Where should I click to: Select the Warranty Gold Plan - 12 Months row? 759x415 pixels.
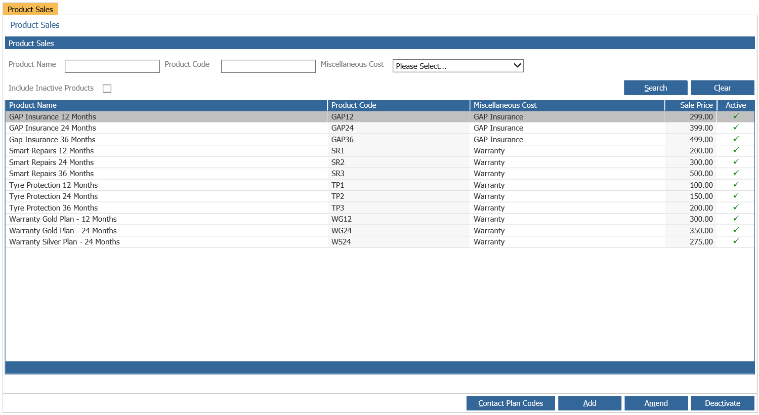tap(63, 219)
